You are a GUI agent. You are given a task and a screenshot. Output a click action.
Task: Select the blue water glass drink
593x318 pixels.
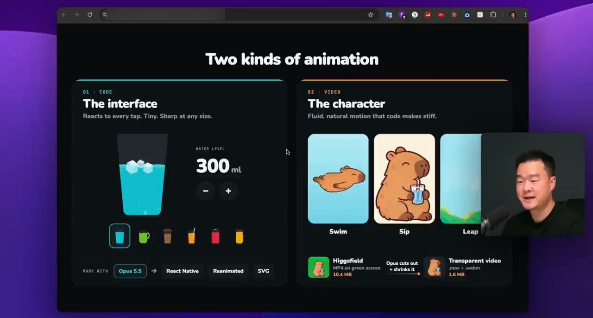coord(120,236)
